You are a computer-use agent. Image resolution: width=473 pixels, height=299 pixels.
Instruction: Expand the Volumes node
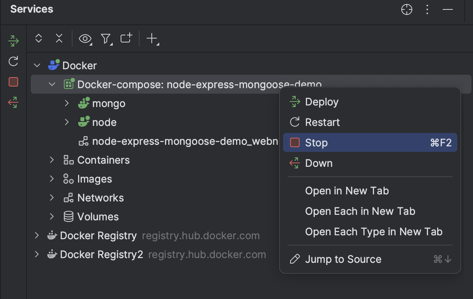click(x=52, y=217)
